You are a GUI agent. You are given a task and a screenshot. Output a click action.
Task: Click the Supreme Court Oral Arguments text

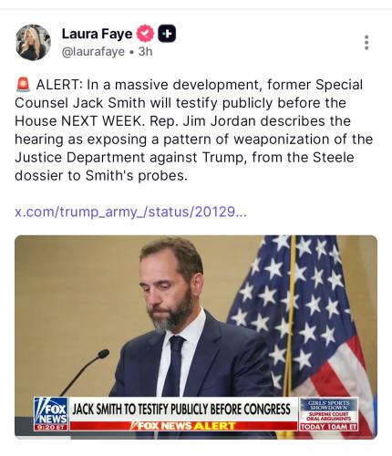click(329, 417)
